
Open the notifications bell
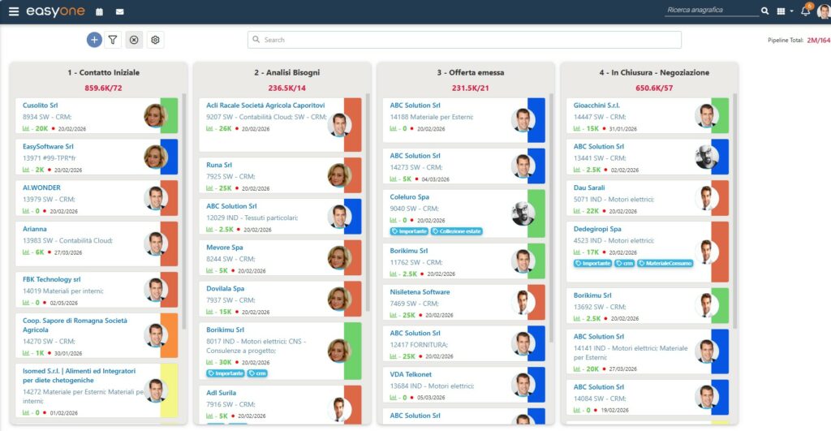pyautogui.click(x=805, y=11)
